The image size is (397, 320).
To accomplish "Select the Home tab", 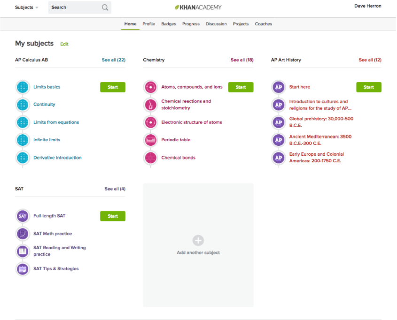I will pos(130,24).
